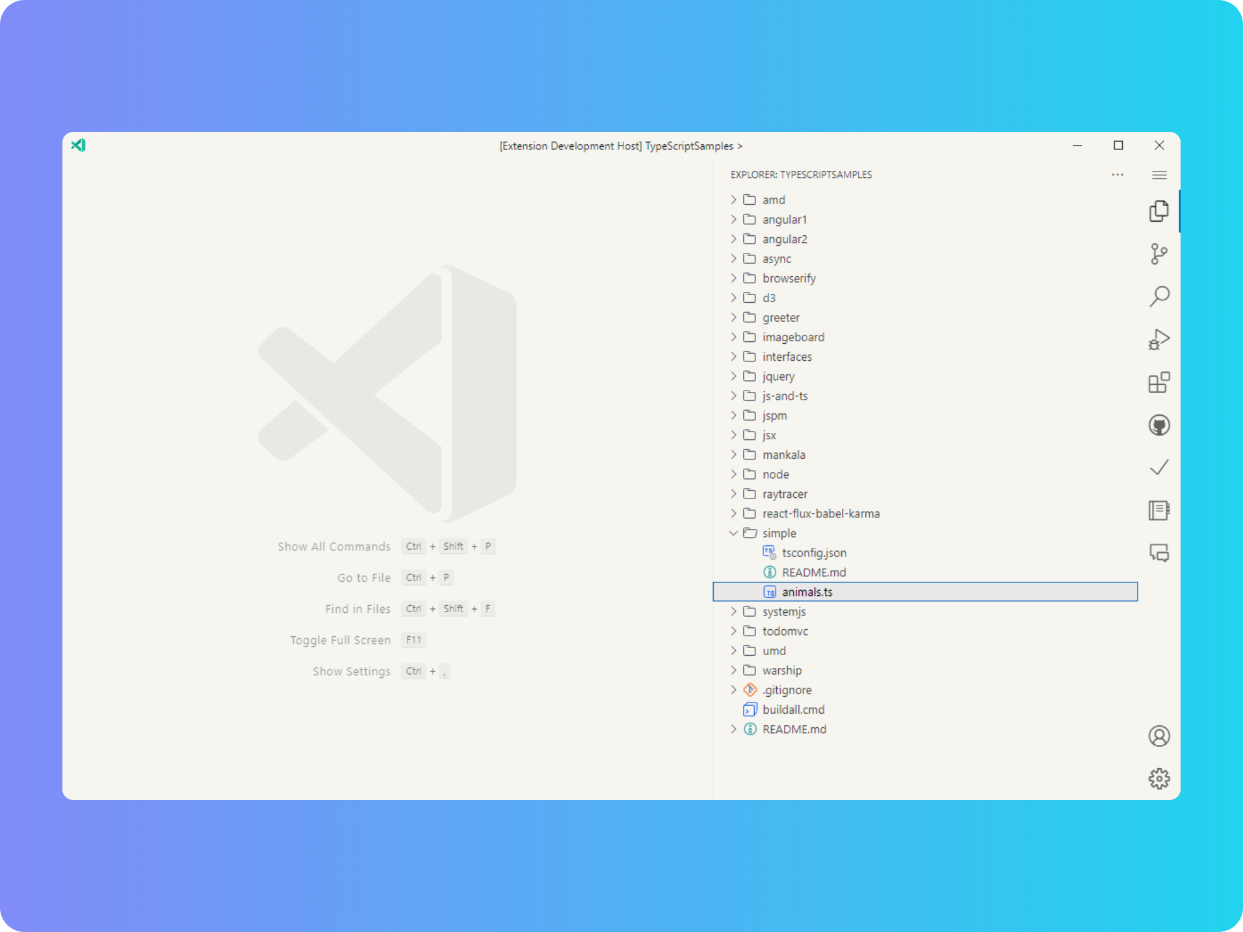Open the tsconfig.json file
Viewport: 1243px width, 932px height.
pyautogui.click(x=925, y=552)
